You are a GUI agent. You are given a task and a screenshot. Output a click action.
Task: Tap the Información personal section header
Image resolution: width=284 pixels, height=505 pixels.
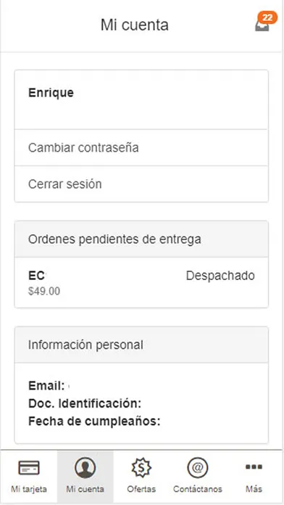pyautogui.click(x=141, y=345)
